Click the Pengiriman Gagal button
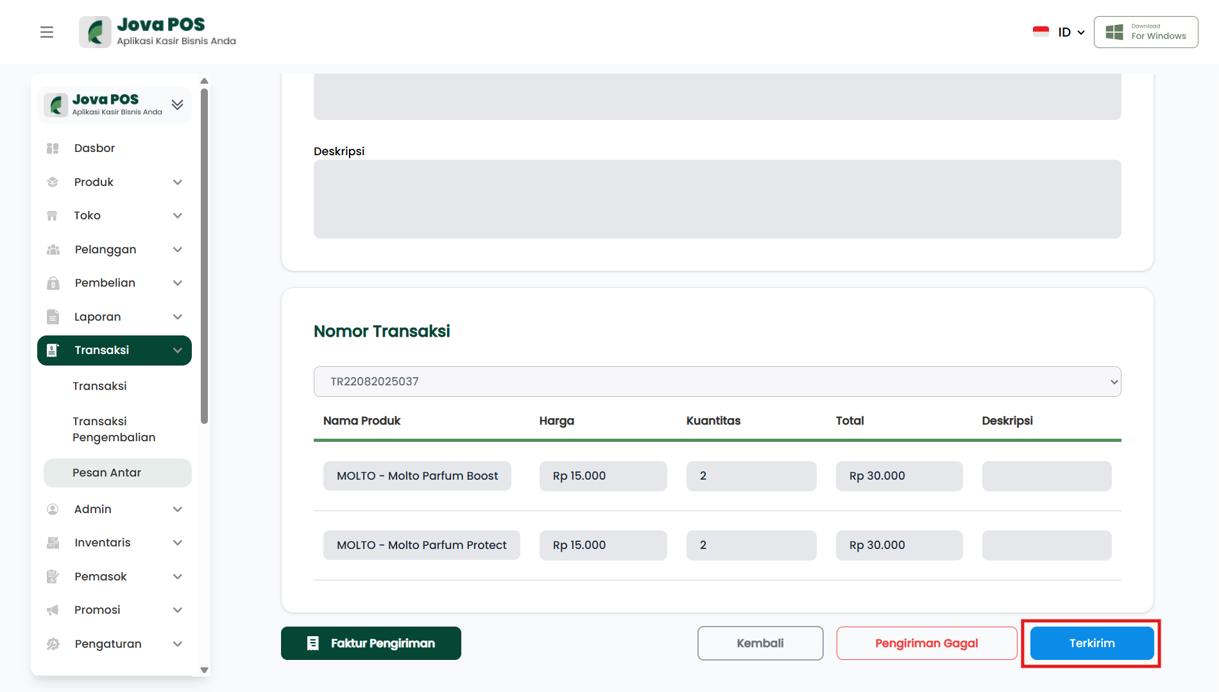The width and height of the screenshot is (1219, 692). click(x=926, y=643)
